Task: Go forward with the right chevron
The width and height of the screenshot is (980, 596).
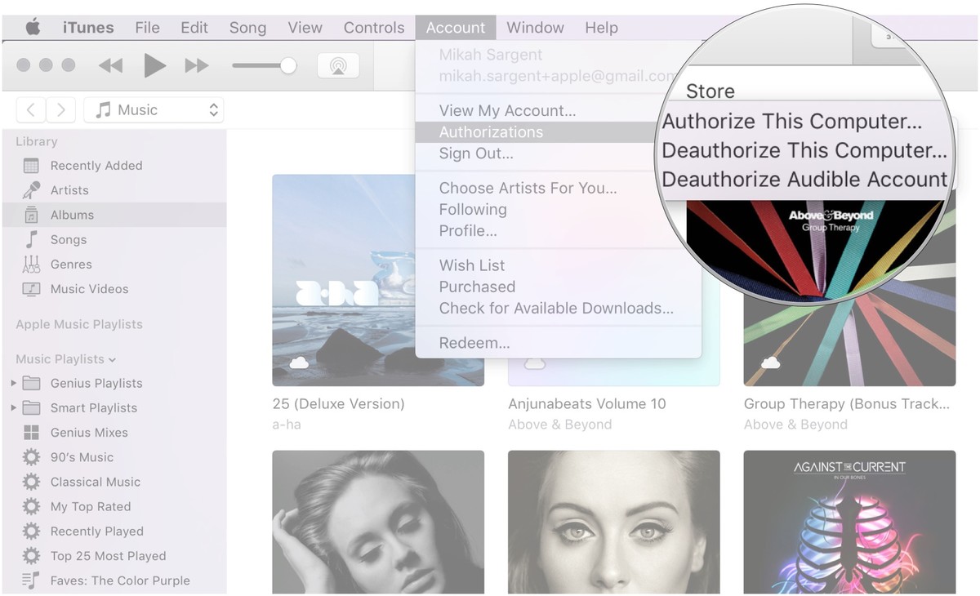Action: [61, 109]
